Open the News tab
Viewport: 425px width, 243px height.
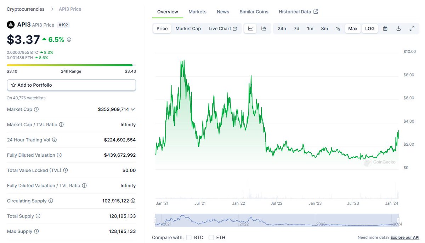223,12
